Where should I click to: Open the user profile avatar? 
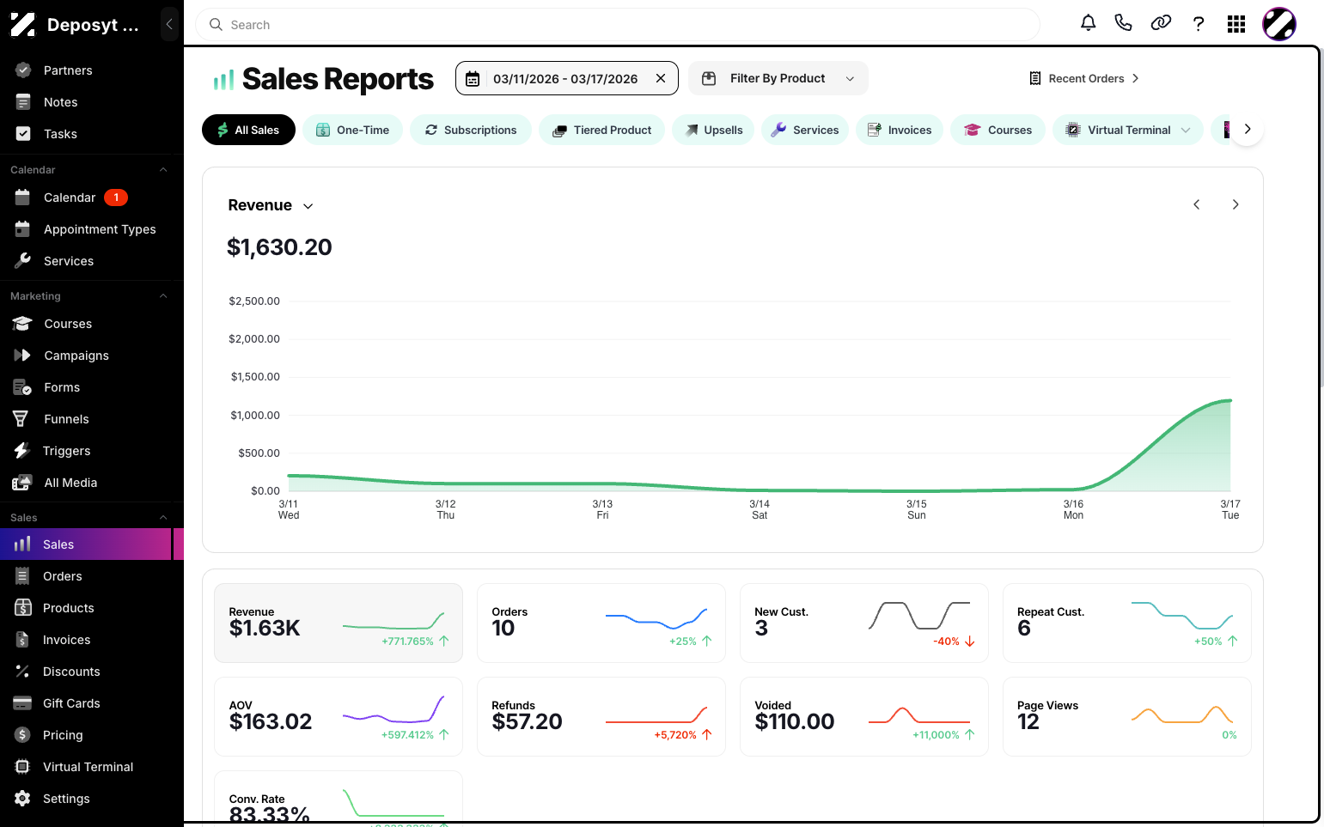click(1278, 24)
